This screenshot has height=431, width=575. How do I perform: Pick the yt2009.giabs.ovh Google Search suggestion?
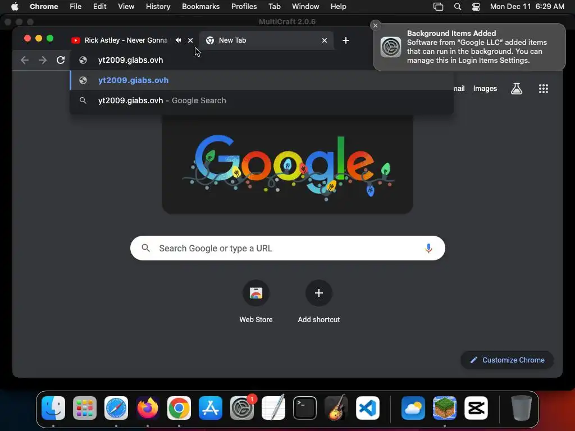(x=262, y=100)
